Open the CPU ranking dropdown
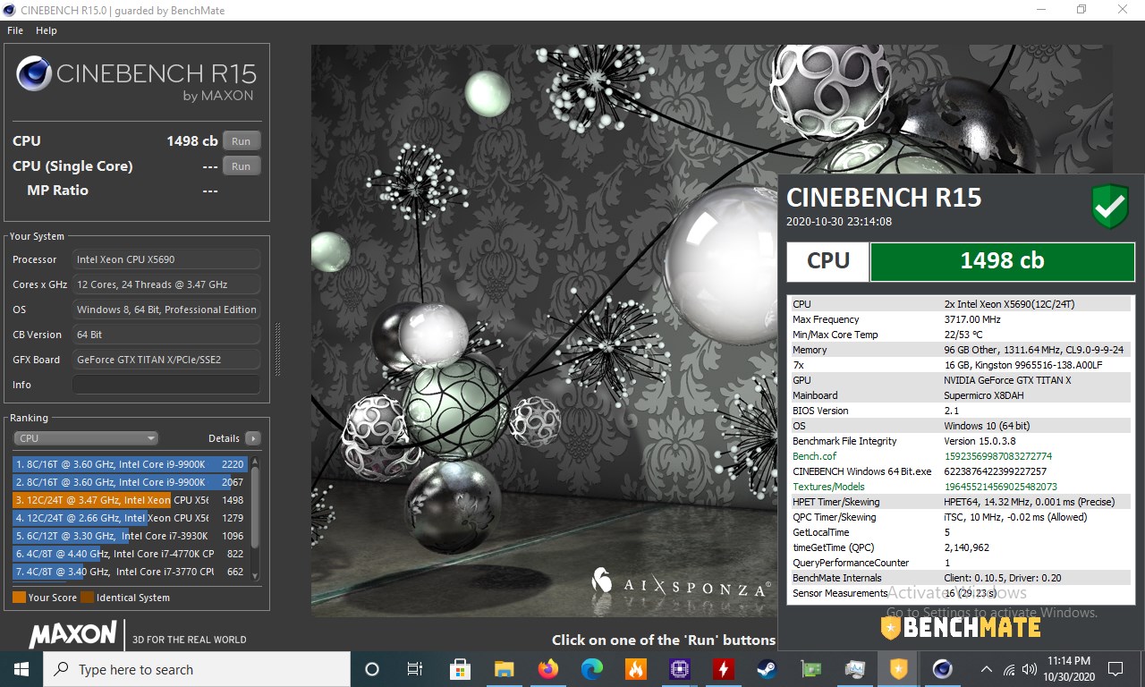 point(86,438)
